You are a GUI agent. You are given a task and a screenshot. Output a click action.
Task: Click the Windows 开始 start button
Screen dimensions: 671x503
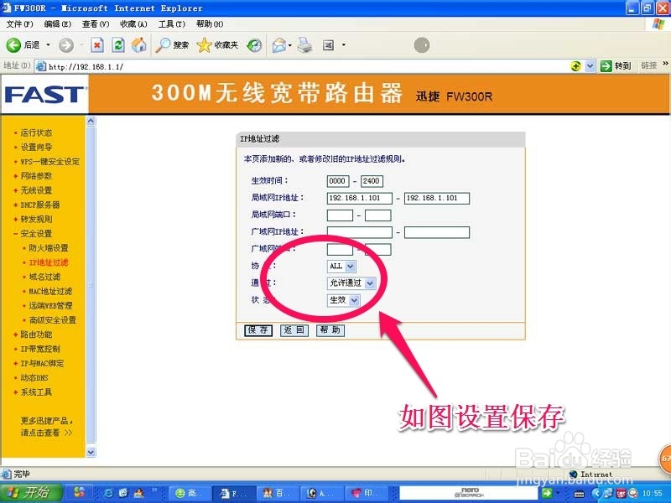click(32, 493)
